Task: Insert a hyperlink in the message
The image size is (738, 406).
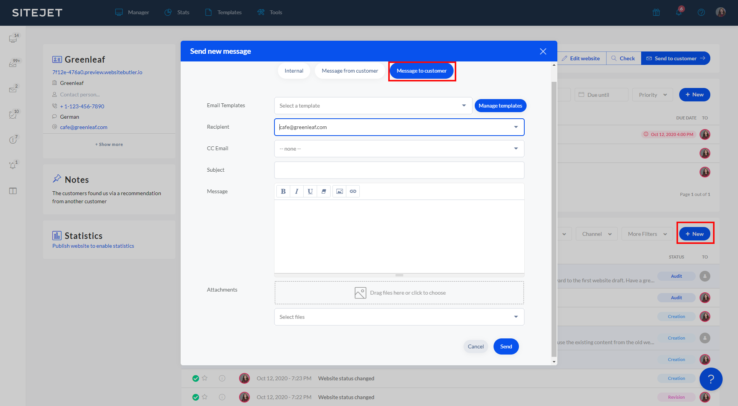Action: (353, 191)
